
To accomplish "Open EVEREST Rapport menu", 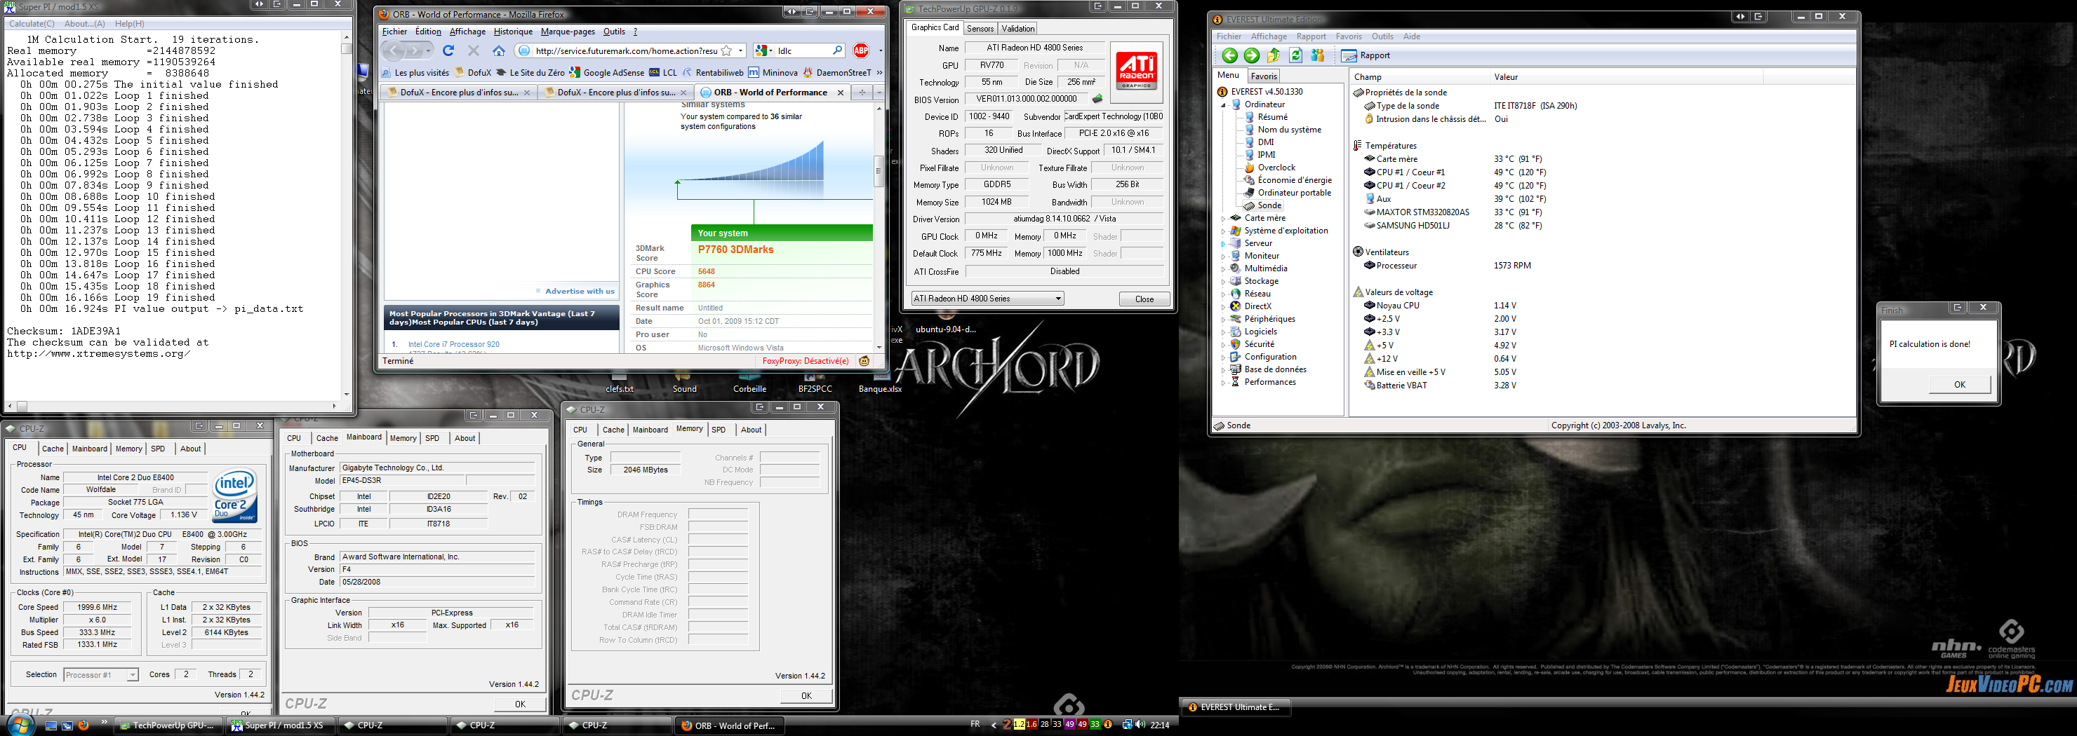I will (x=1311, y=36).
